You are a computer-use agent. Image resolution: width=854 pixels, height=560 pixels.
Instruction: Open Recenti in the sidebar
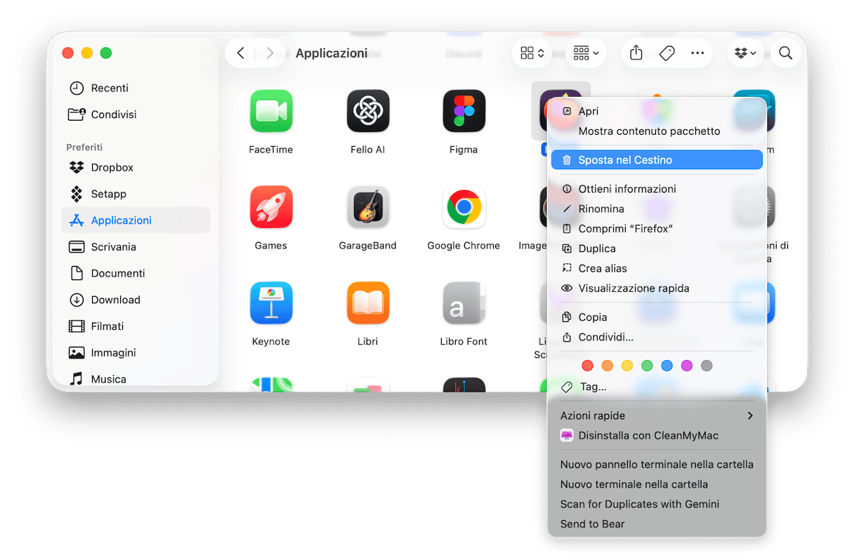[136, 88]
